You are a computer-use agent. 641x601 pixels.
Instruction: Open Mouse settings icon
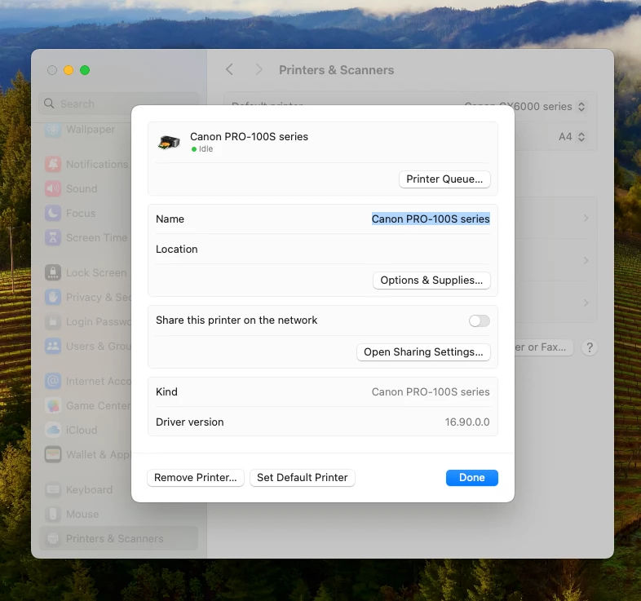coord(53,514)
